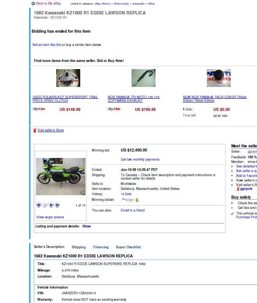Open the Polaris drive clutch thumbnail

pyautogui.click(x=68, y=78)
